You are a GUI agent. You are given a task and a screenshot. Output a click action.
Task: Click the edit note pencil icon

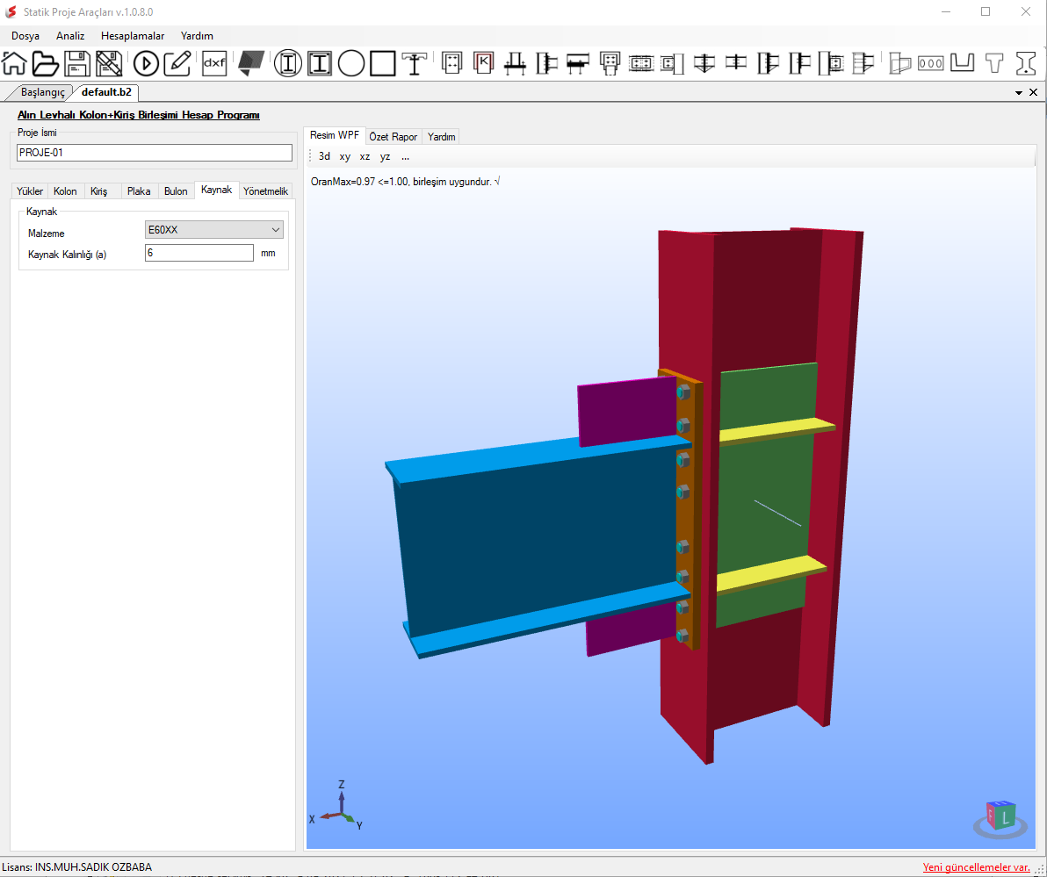pos(178,63)
